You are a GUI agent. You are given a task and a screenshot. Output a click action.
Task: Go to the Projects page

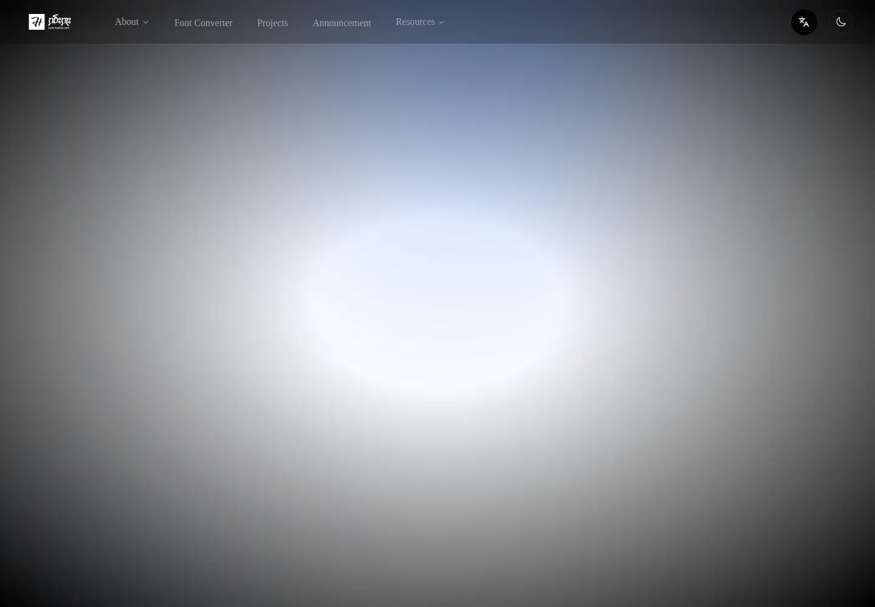point(272,22)
